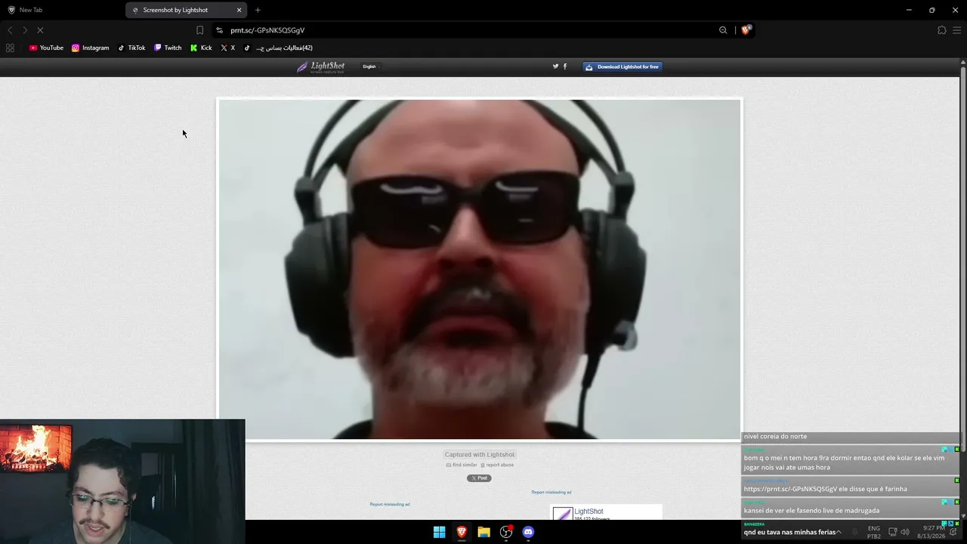
Task: Open the clock showing 9:27 PM
Action: 933,532
